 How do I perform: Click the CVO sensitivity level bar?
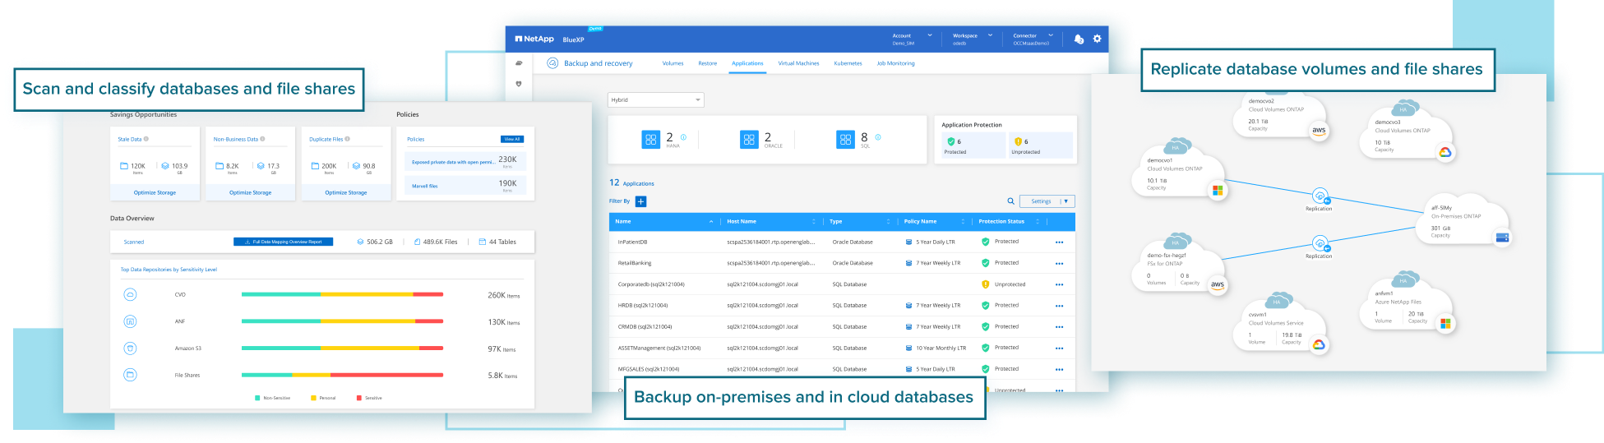coord(342,294)
